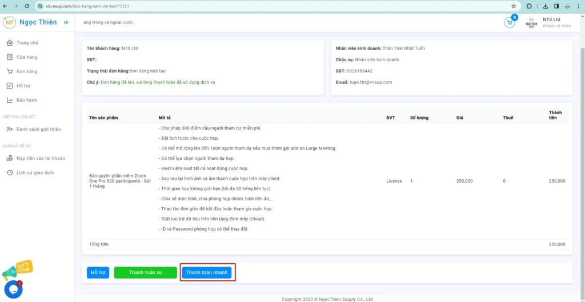The width and height of the screenshot is (585, 302).
Task: Click the green Thanh toán xu button
Action: pos(145,273)
